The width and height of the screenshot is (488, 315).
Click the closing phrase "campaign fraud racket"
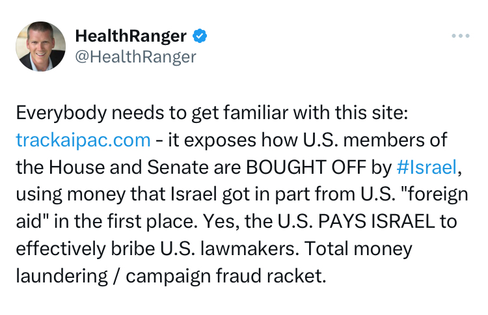tap(225, 276)
